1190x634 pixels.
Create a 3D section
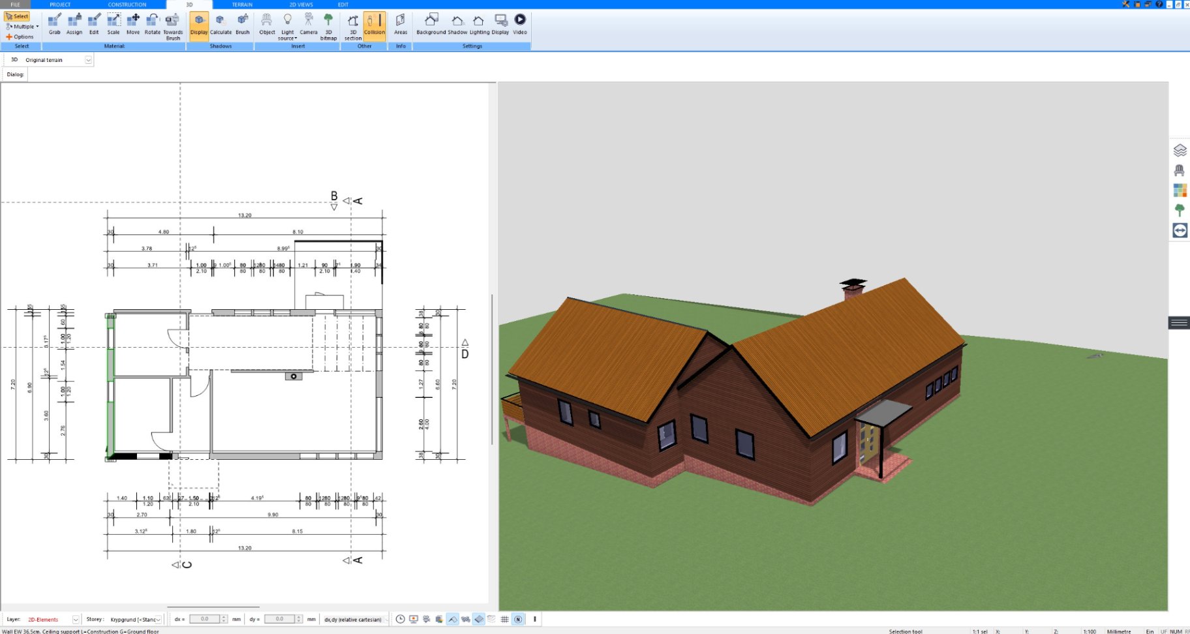point(353,26)
